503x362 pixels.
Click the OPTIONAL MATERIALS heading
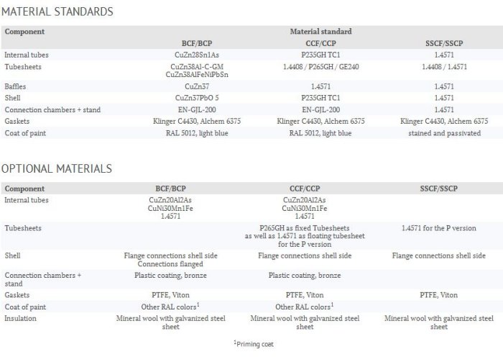(56, 168)
